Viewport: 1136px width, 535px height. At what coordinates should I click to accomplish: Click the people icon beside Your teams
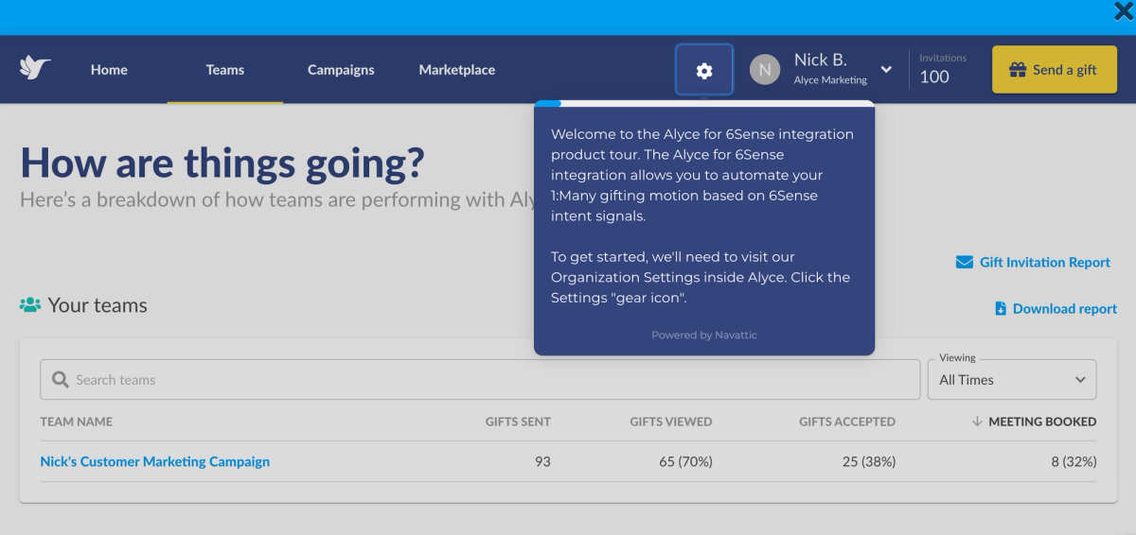30,305
